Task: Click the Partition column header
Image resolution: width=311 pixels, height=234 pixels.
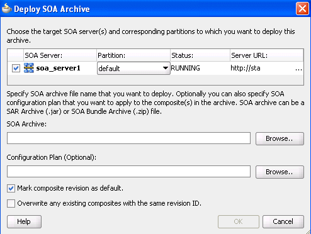Action: (x=133, y=55)
